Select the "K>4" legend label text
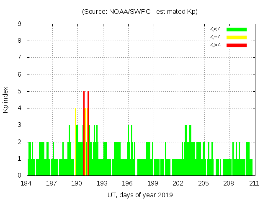The image size is (268, 201). coord(216,45)
